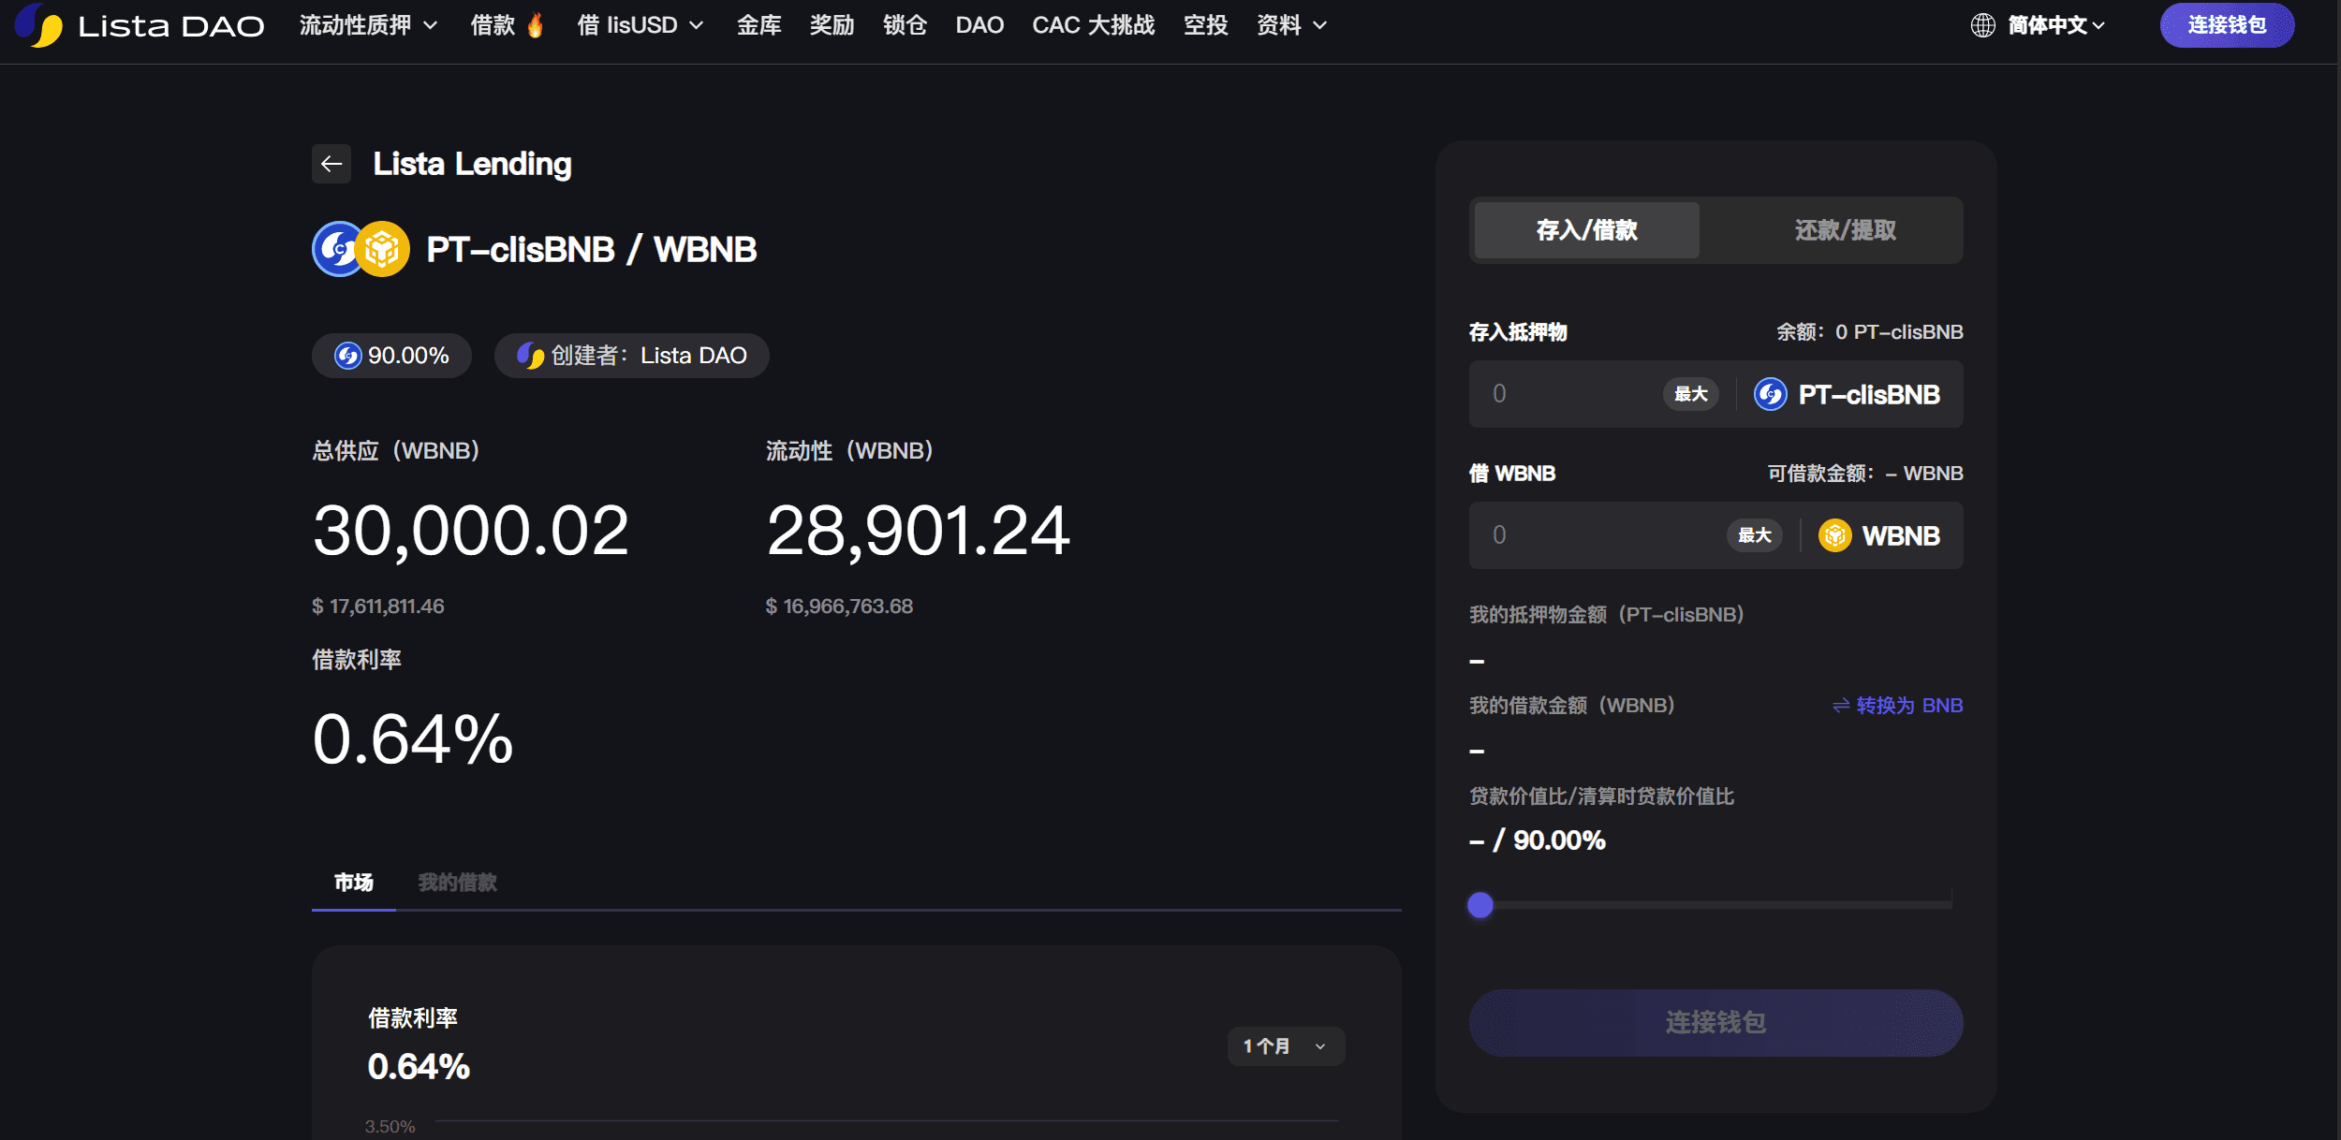Open the CAC 大挑战 nav item
This screenshot has height=1140, width=2341.
1093,25
